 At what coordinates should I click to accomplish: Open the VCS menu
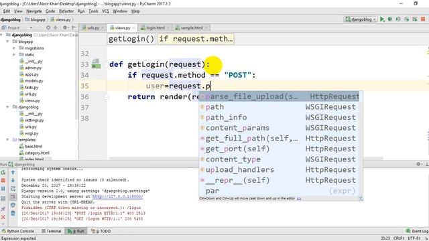click(105, 11)
